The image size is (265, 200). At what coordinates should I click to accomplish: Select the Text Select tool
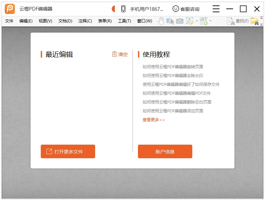coord(170,21)
